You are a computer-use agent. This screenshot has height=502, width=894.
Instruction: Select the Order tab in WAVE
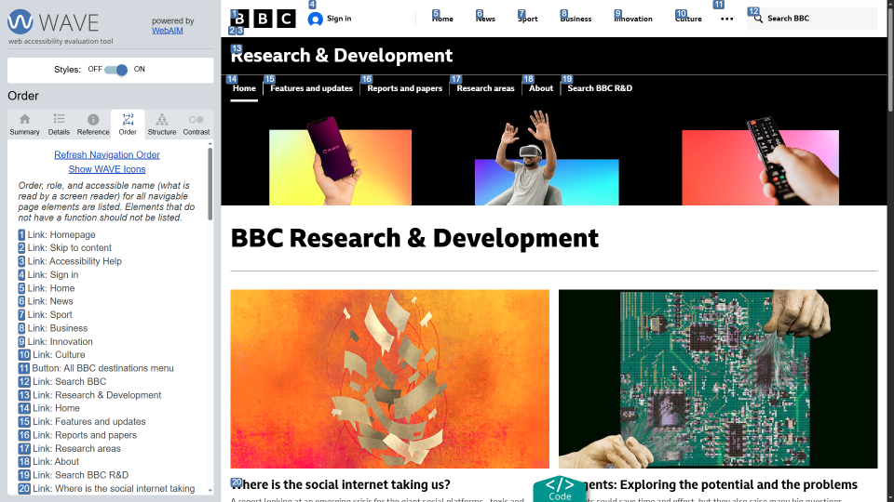click(128, 124)
